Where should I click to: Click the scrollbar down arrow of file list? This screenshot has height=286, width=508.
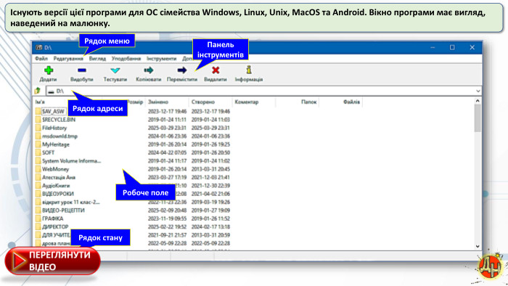[478, 246]
